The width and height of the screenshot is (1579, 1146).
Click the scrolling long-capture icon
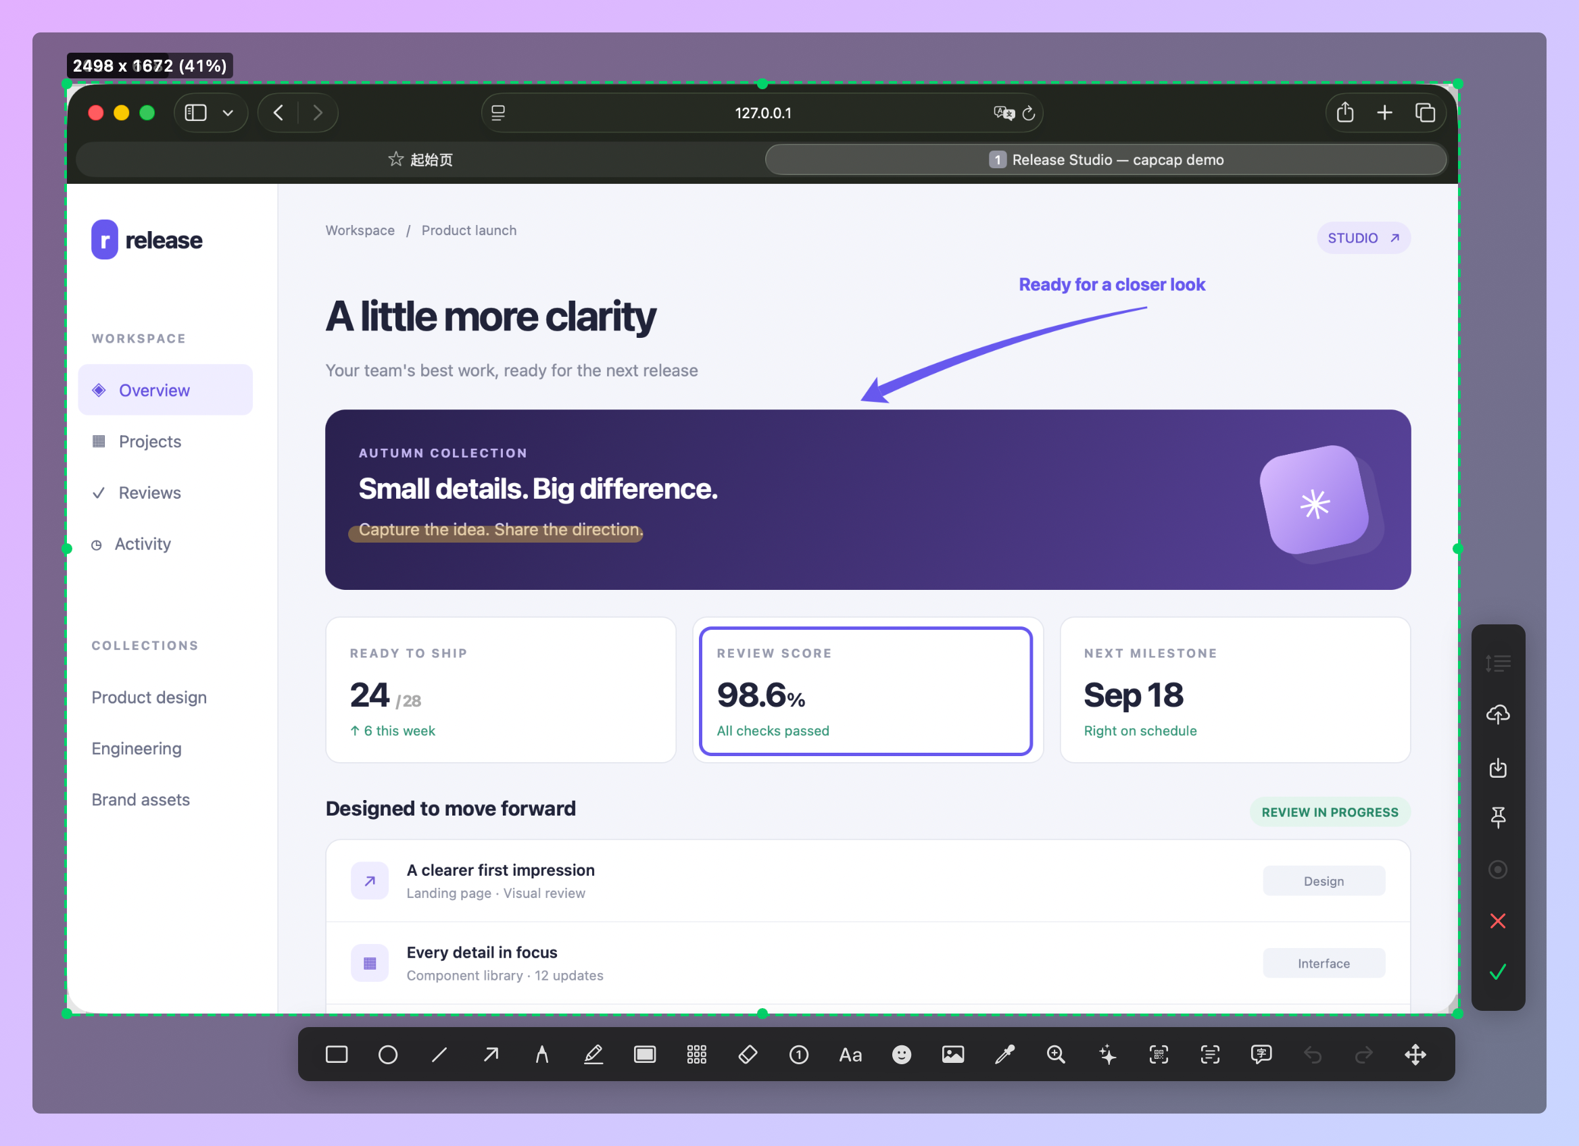point(1497,663)
